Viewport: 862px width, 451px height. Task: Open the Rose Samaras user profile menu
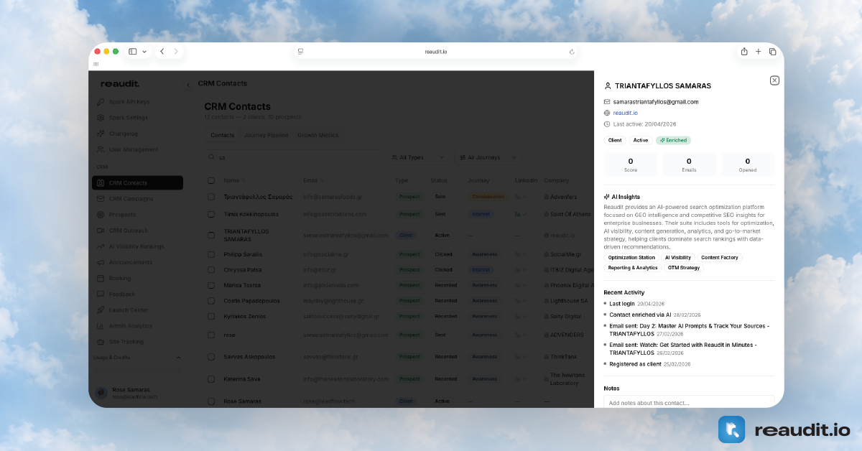coord(137,393)
